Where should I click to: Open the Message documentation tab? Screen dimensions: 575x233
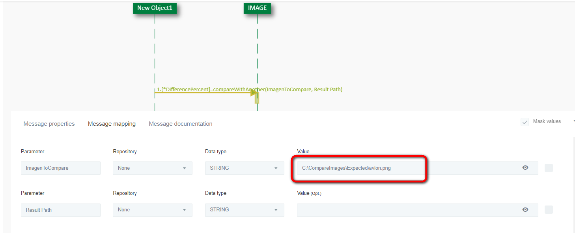(181, 124)
